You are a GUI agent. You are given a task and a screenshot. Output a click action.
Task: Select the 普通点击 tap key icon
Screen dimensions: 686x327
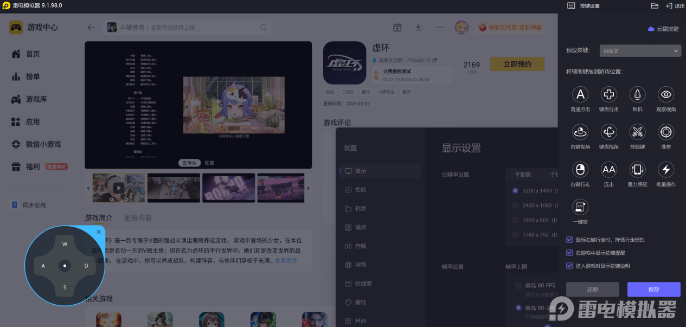pyautogui.click(x=580, y=95)
